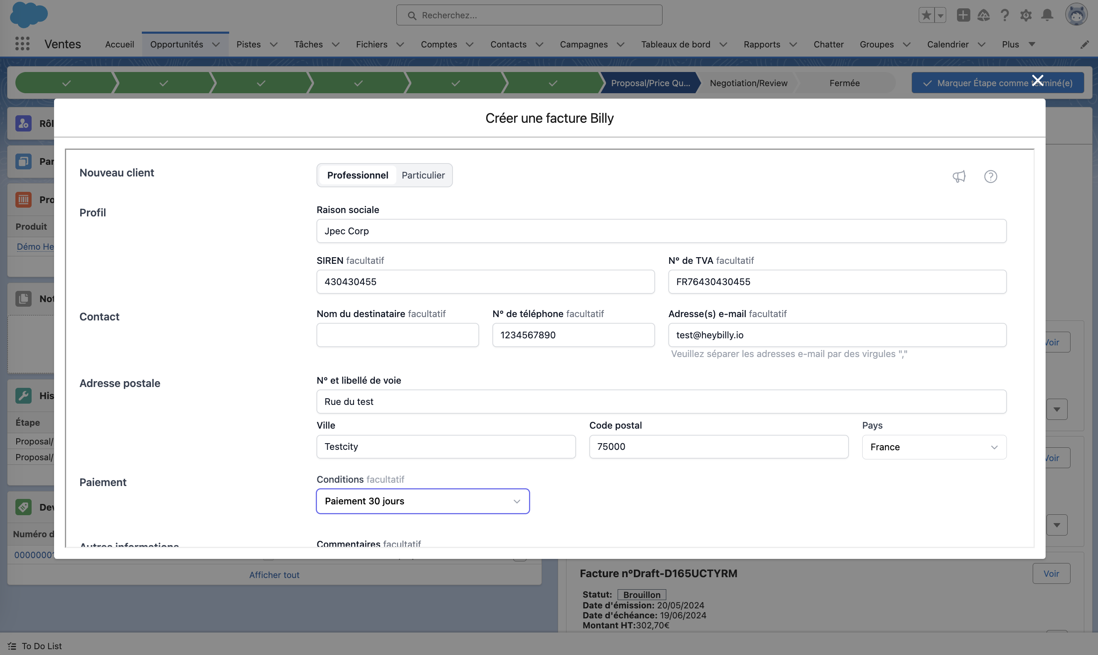Expand the payment Conditions dropdown
The image size is (1098, 655).
(x=422, y=501)
